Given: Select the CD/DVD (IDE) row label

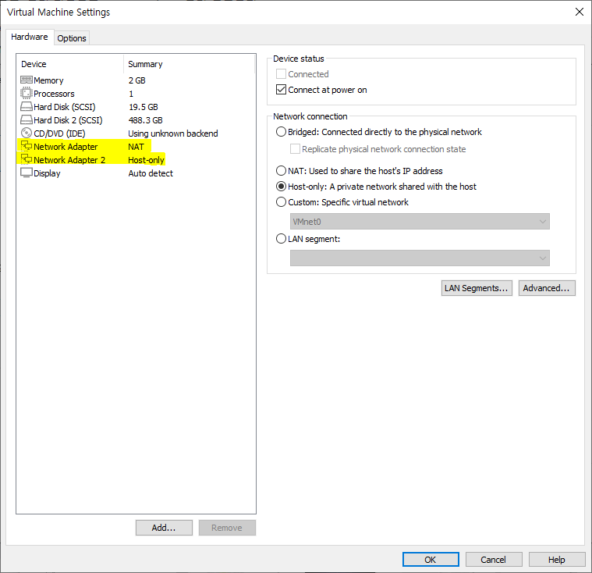Looking at the screenshot, I should (59, 133).
